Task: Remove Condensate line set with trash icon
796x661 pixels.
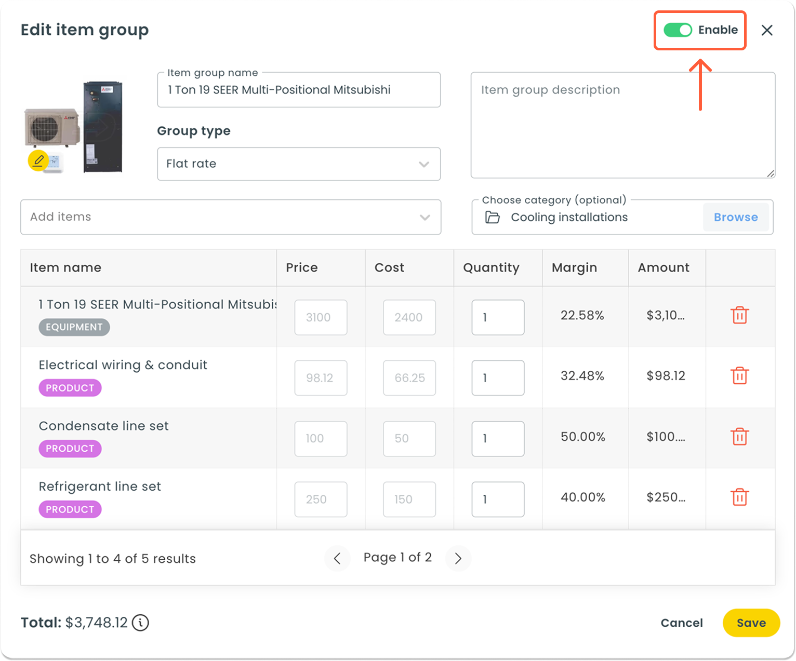Action: coord(739,437)
